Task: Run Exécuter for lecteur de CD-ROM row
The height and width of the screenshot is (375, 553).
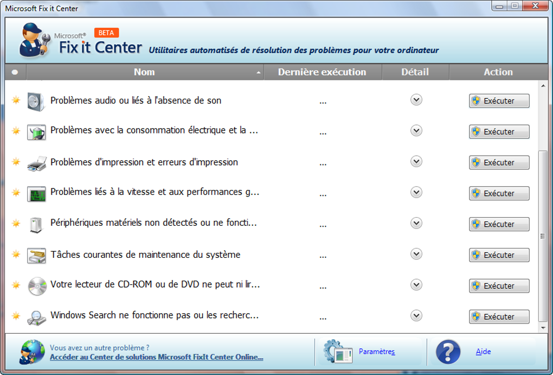Action: [x=499, y=285]
